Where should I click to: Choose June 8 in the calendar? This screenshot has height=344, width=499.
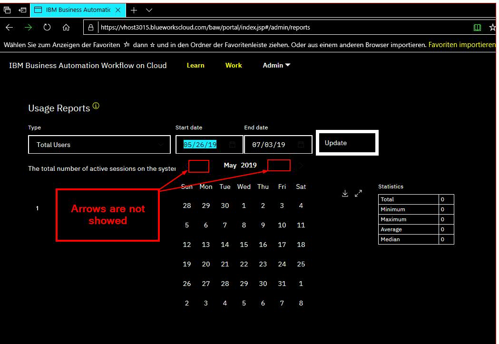coord(301,303)
